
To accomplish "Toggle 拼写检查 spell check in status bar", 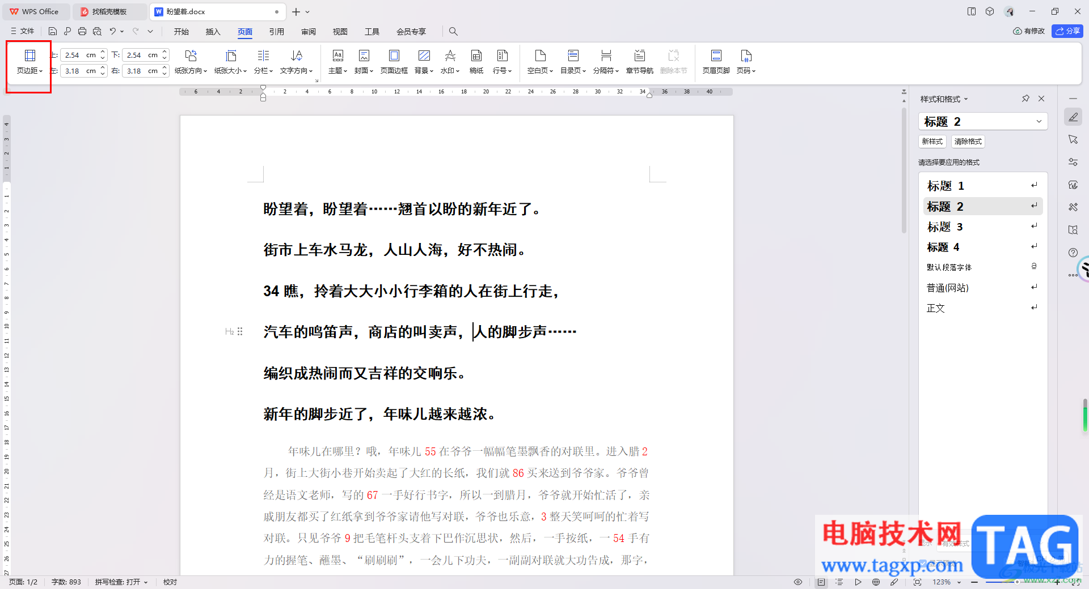I will click(121, 582).
